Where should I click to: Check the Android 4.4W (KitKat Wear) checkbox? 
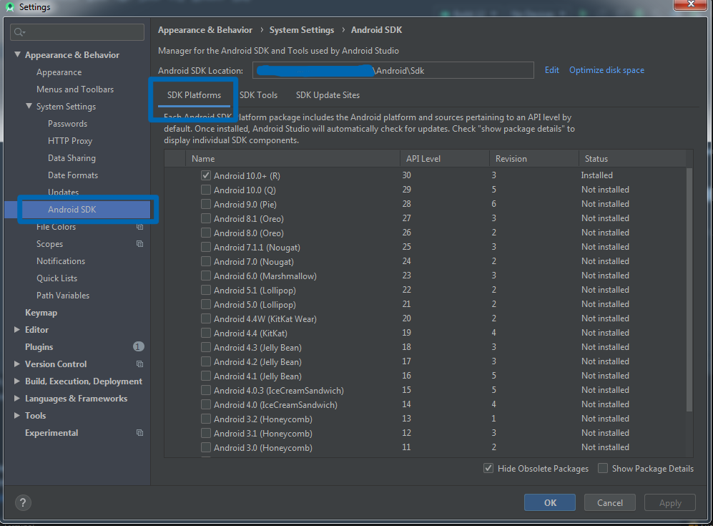(x=205, y=318)
